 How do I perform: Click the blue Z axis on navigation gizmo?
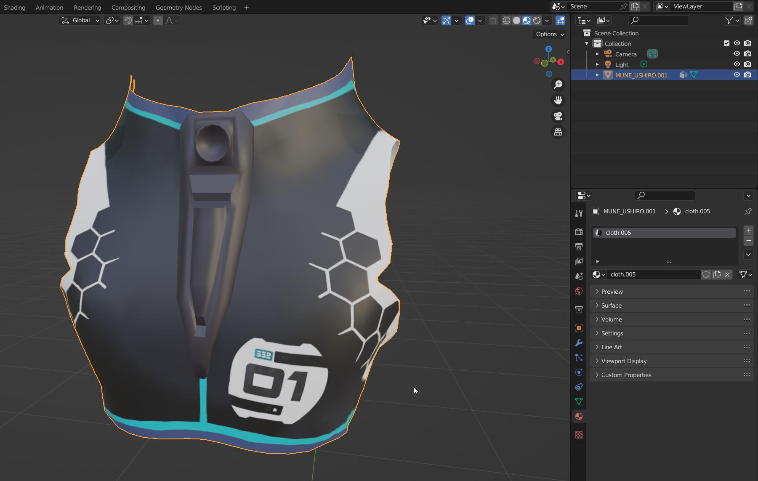tap(548, 49)
